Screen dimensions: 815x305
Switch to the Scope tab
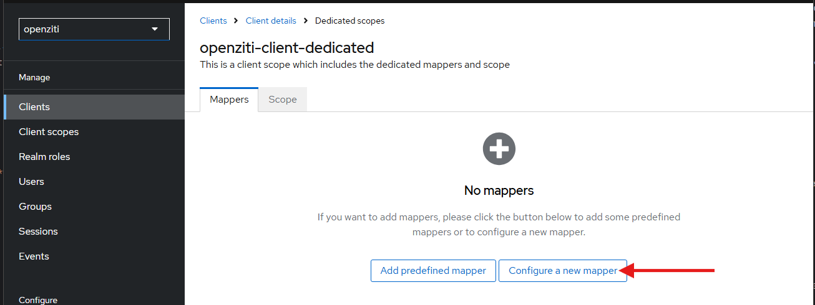tap(282, 100)
